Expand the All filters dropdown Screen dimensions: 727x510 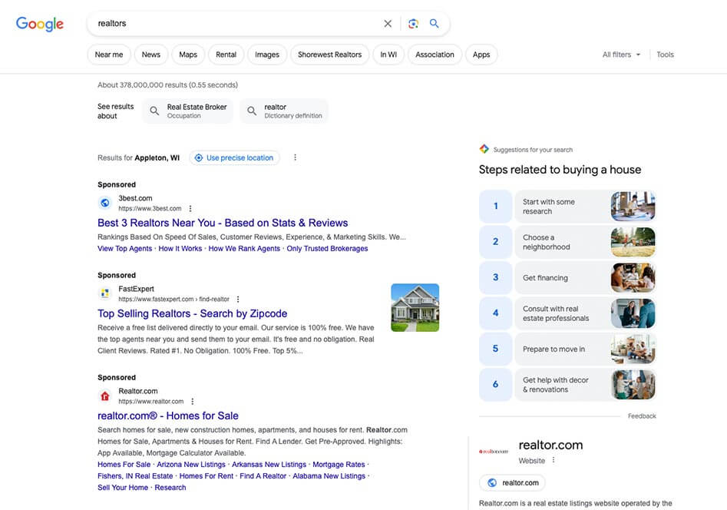coord(621,55)
